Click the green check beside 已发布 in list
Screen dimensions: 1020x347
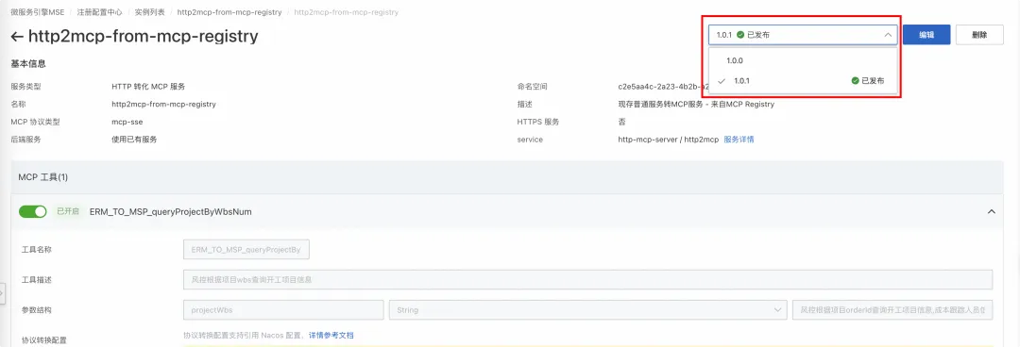[x=855, y=81]
